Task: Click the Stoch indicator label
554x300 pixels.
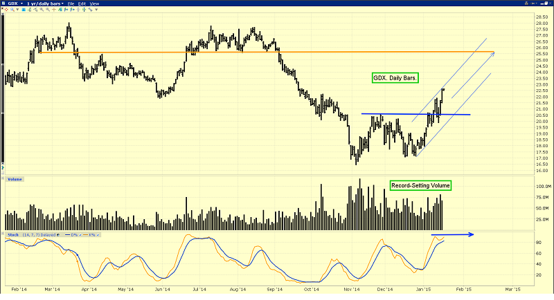Action: pos(12,235)
